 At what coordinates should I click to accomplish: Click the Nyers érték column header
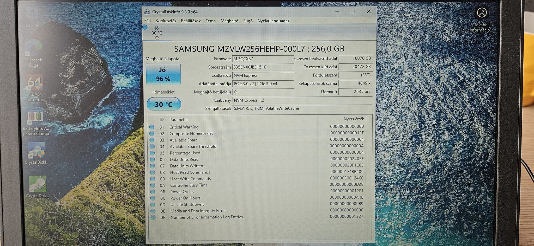(354, 119)
